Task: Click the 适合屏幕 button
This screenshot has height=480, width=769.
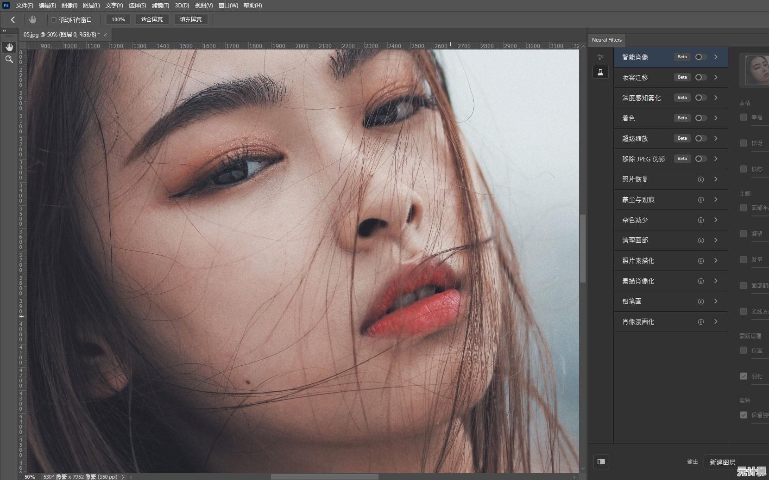Action: [152, 19]
